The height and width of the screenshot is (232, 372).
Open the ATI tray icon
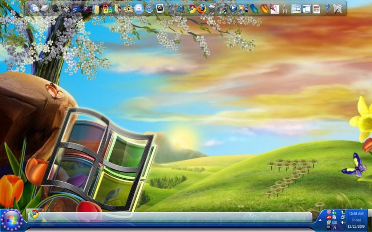click(329, 217)
